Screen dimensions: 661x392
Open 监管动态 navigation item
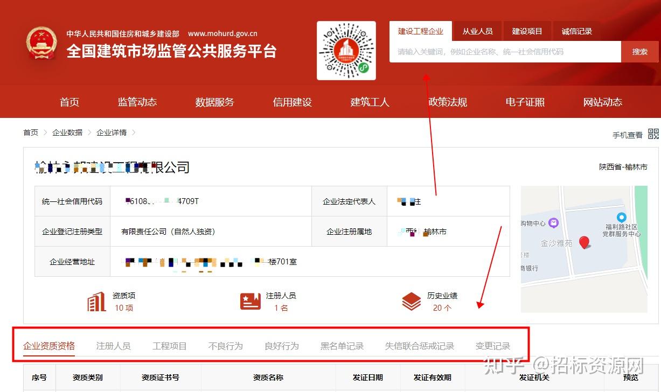click(137, 102)
